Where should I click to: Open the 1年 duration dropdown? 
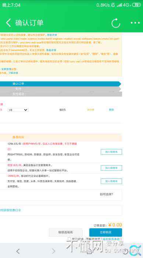click(x=18, y=110)
